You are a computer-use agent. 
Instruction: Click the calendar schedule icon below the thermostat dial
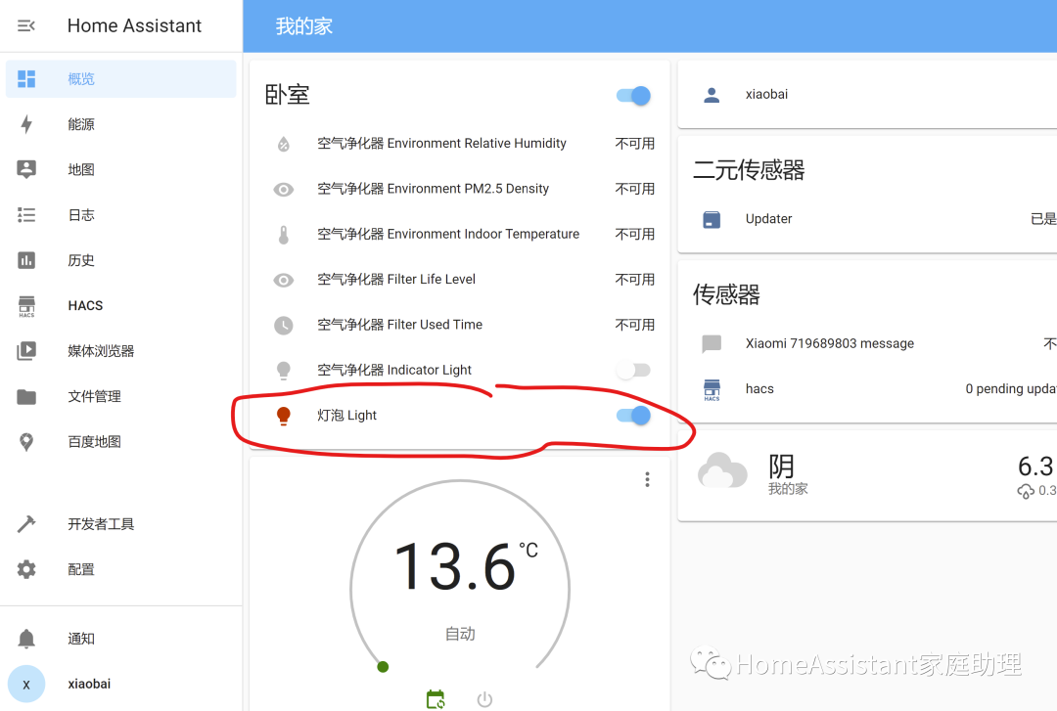tap(435, 698)
